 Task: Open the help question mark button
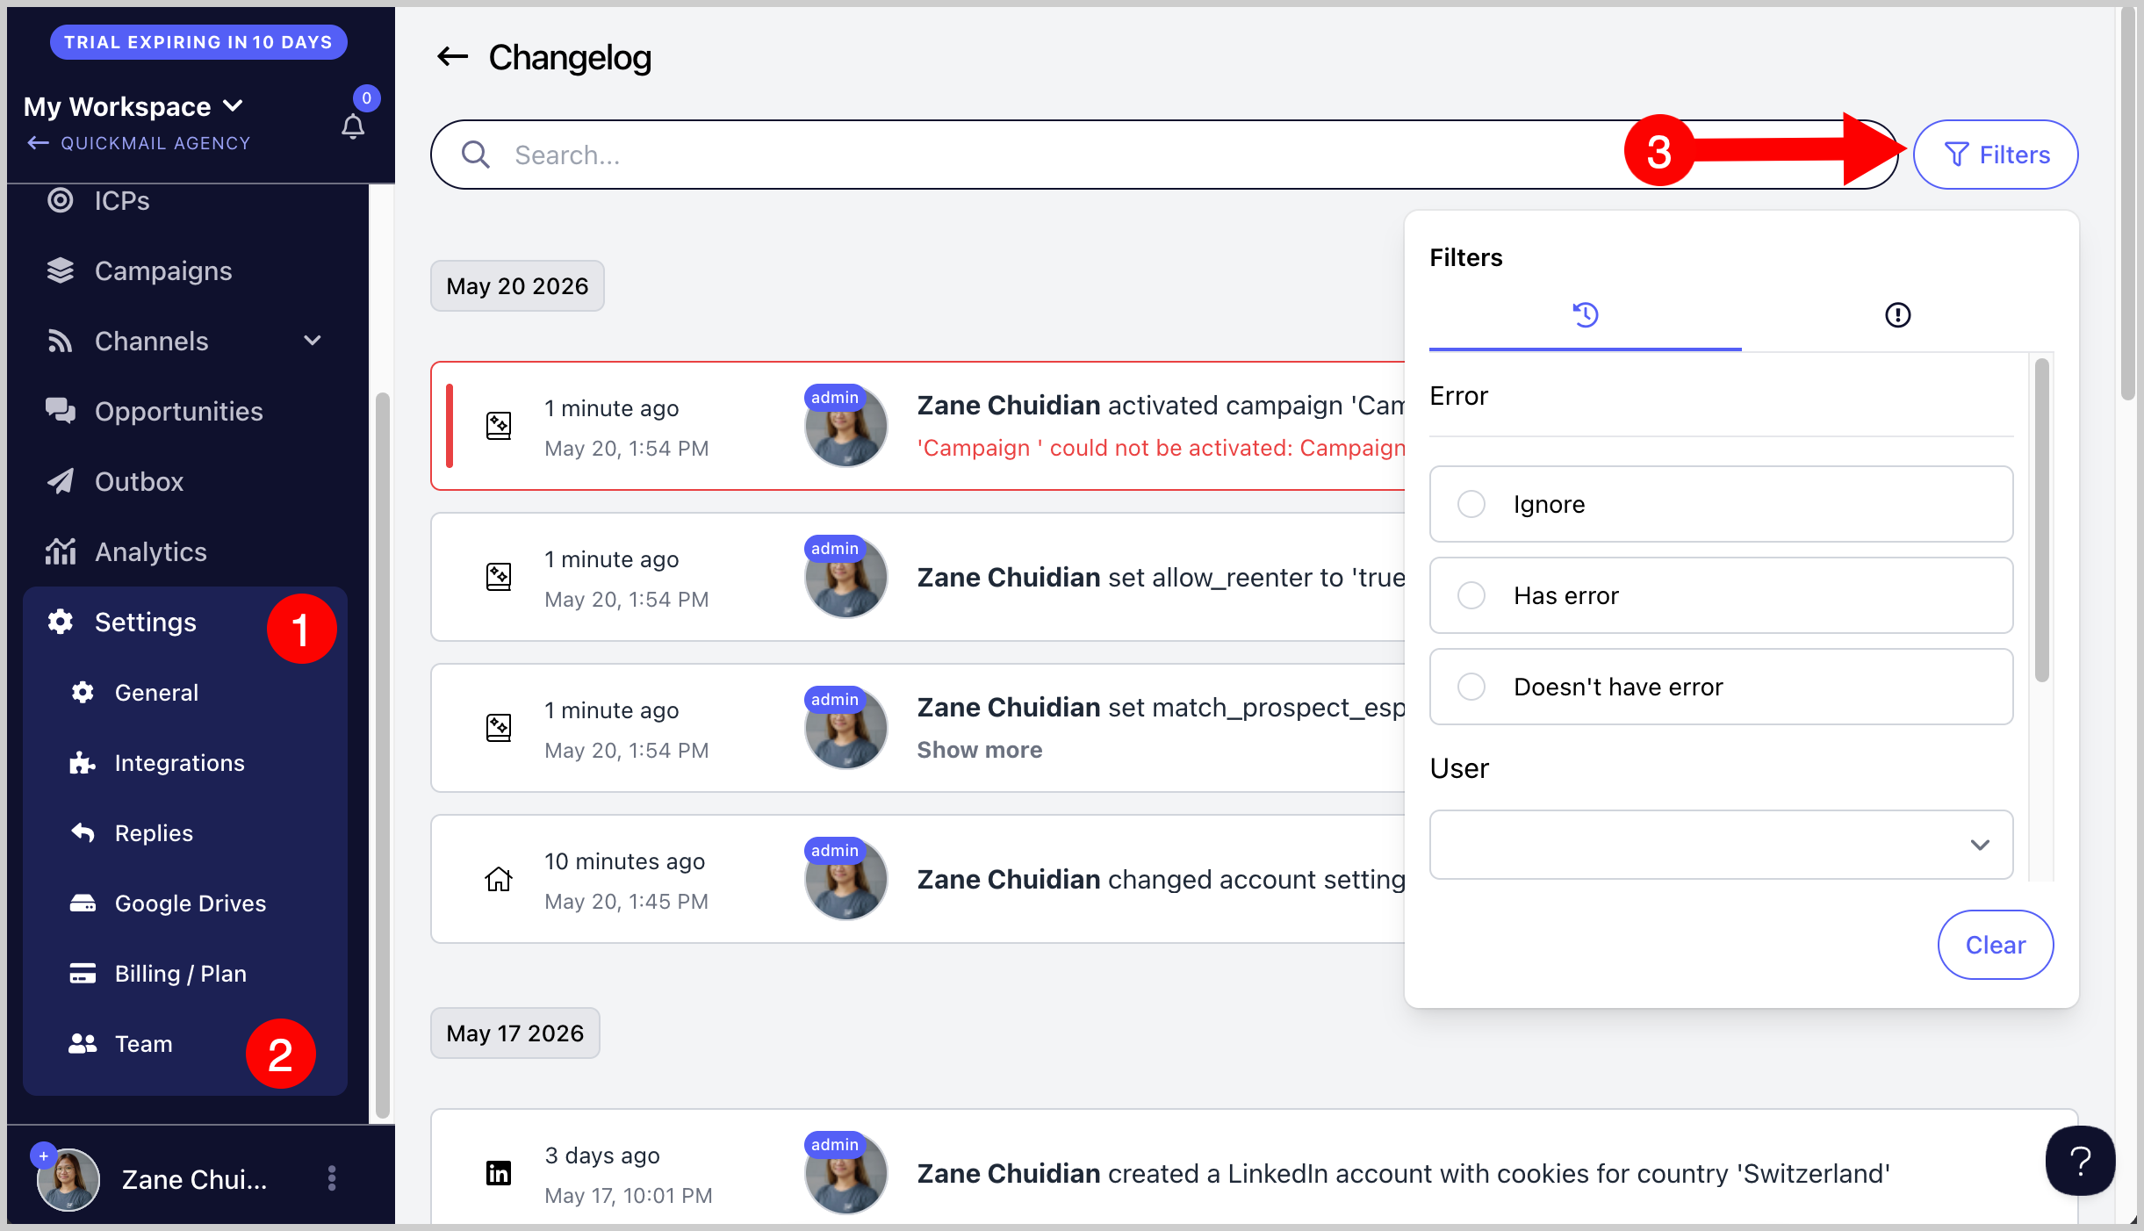click(2080, 1161)
